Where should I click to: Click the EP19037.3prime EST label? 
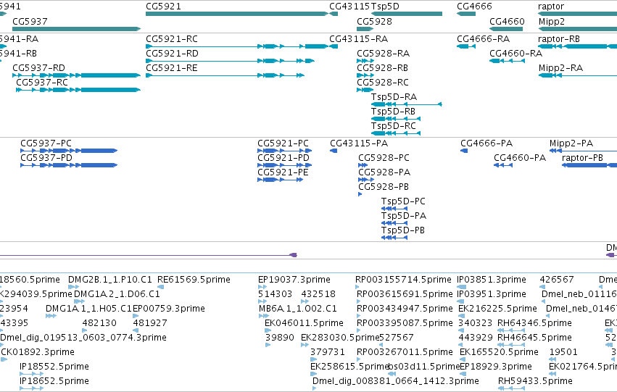[294, 280]
